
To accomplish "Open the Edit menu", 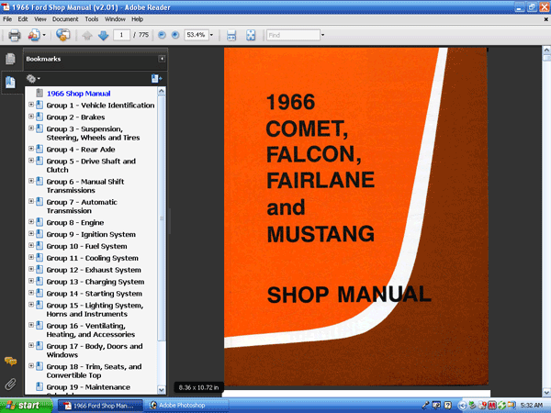I will pyautogui.click(x=23, y=19).
